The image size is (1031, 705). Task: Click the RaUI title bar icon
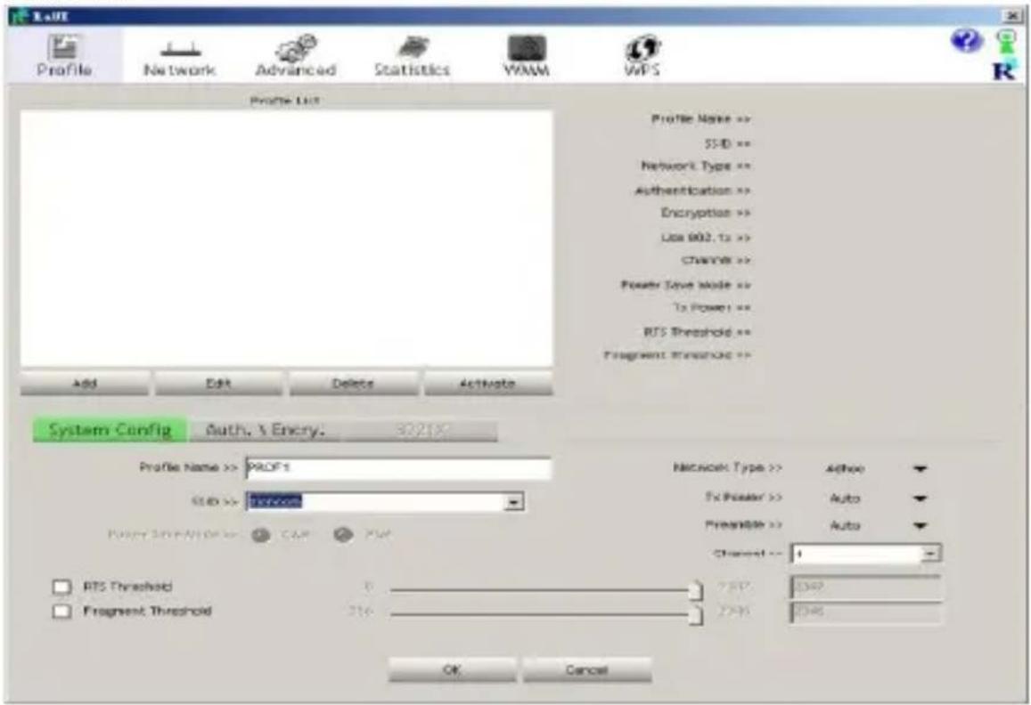coord(19,16)
